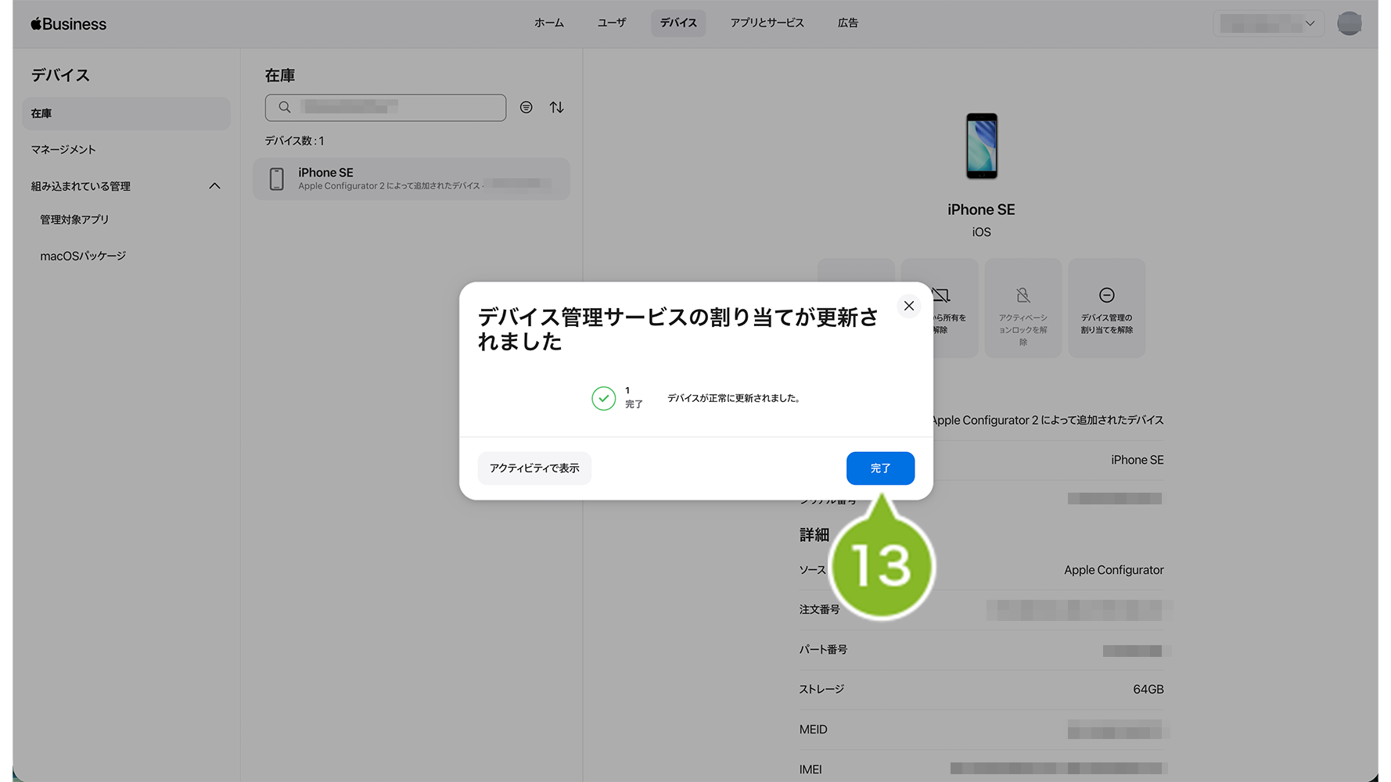Open the アプリとサービス tab
Image resolution: width=1391 pixels, height=782 pixels.
click(x=767, y=23)
